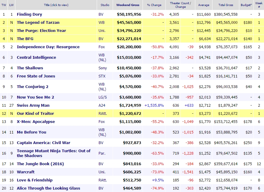Click BV studio in Finding Dory row

[x=101, y=14]
